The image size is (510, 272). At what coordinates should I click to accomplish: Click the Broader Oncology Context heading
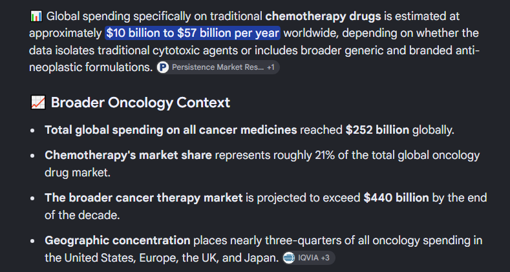[140, 103]
